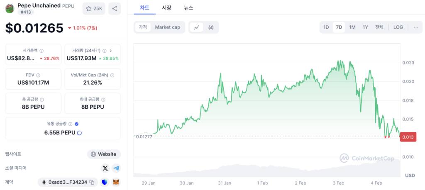Select the line chart type icon
This screenshot has height=190, width=425.
pos(197,27)
